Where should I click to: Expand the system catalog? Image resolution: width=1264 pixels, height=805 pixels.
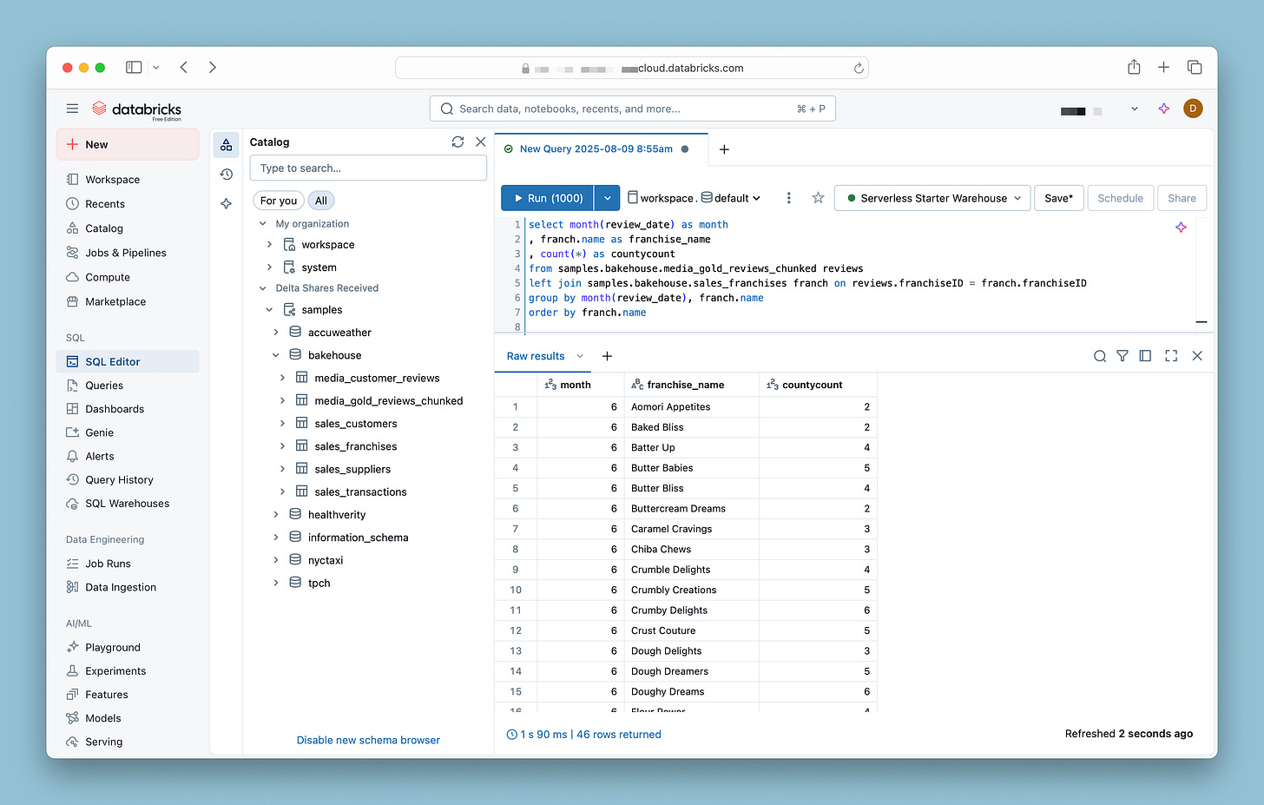pos(270,267)
